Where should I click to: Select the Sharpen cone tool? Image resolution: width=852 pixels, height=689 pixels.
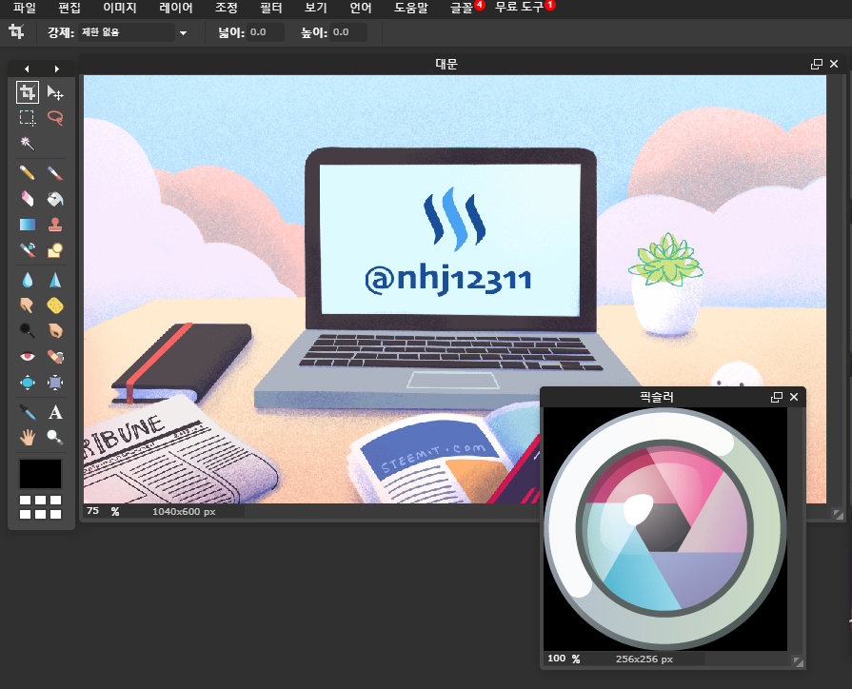click(55, 280)
